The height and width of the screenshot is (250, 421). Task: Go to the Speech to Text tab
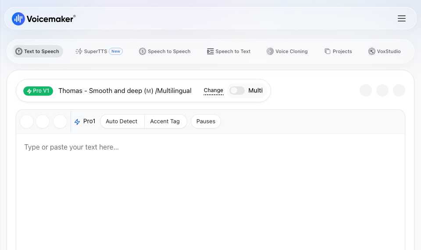pyautogui.click(x=228, y=51)
